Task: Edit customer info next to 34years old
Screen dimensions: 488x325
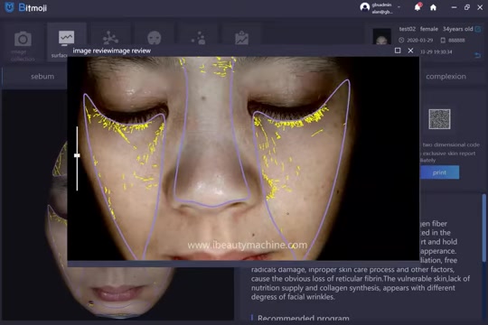Action: click(x=478, y=29)
